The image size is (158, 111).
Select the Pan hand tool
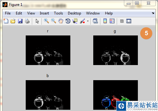point(61,21)
